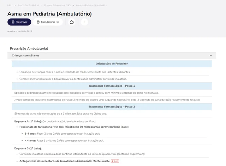
Task: Click the Orientações ao Prescritor header
Action: [112, 64]
